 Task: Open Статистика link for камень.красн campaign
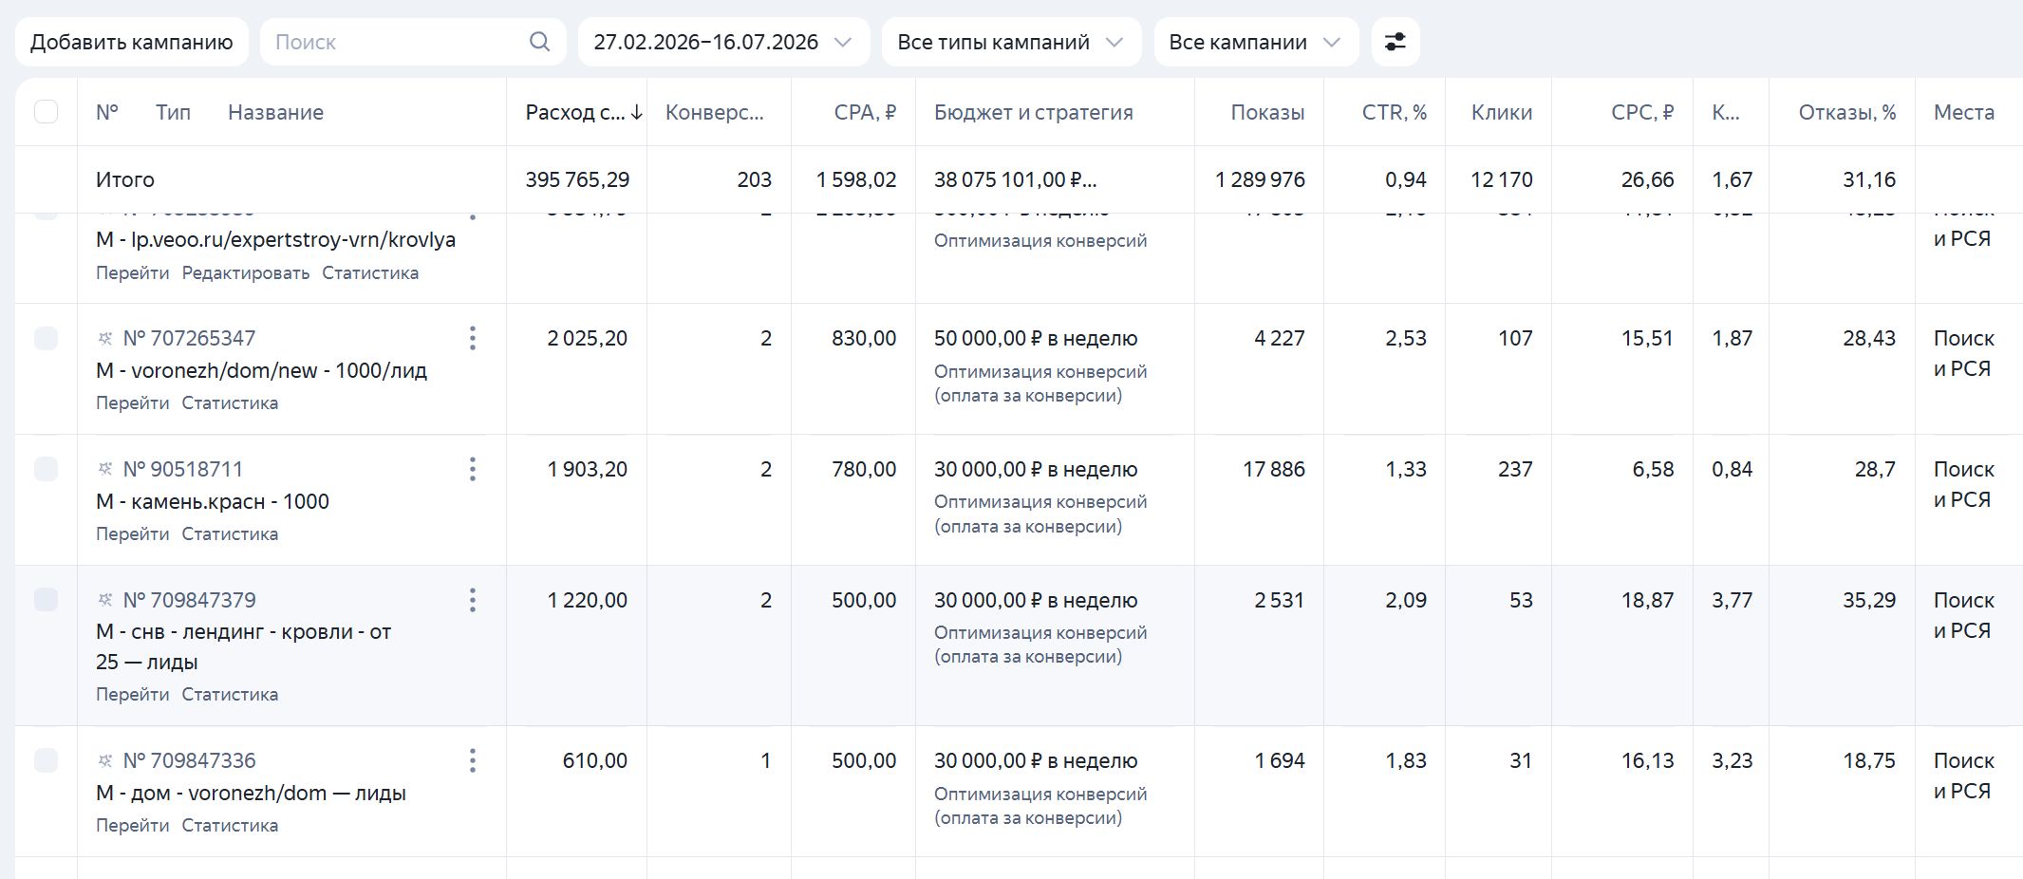pos(230,534)
